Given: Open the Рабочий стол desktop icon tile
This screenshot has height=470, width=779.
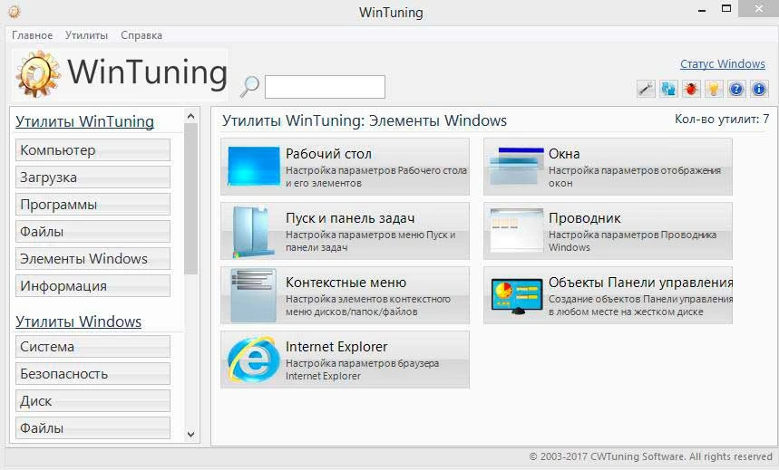Looking at the screenshot, I should 254,167.
